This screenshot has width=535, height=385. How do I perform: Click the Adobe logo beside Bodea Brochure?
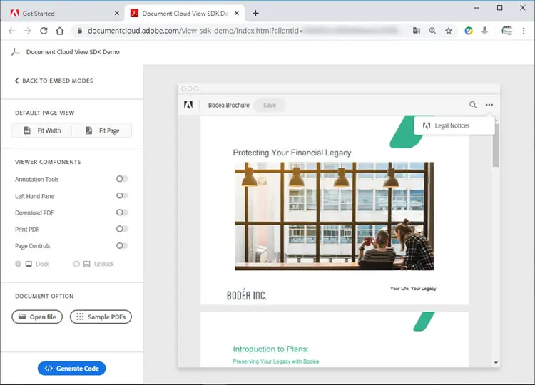coord(188,105)
